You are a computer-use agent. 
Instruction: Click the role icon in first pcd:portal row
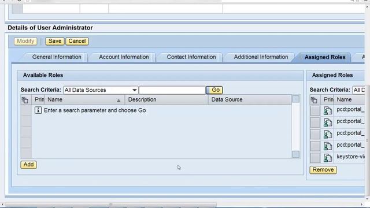pos(328,110)
